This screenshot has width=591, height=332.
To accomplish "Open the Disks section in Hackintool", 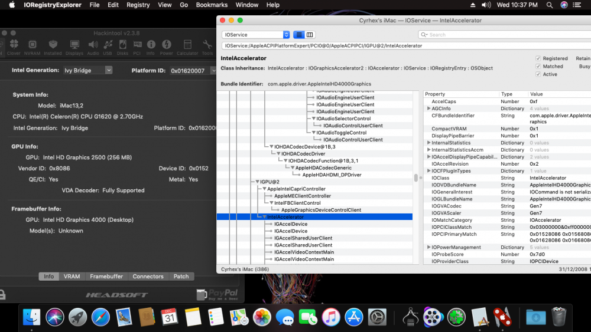I will 122,47.
